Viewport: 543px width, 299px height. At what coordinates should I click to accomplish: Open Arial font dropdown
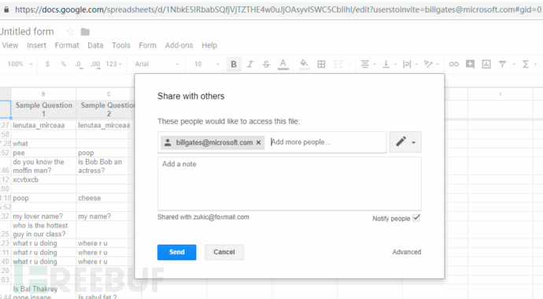pyautogui.click(x=157, y=64)
